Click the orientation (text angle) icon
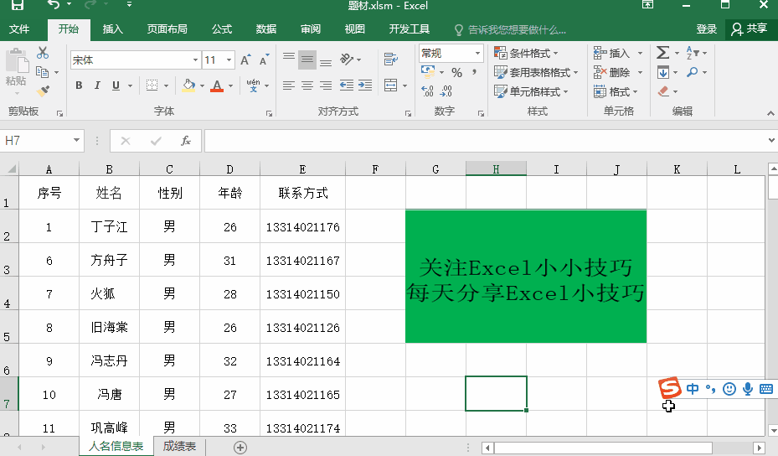Viewport: 778px width, 456px height. click(347, 60)
